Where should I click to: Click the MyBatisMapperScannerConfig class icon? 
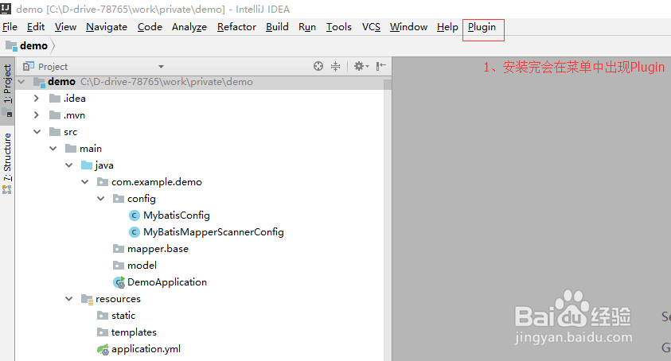pyautogui.click(x=135, y=232)
